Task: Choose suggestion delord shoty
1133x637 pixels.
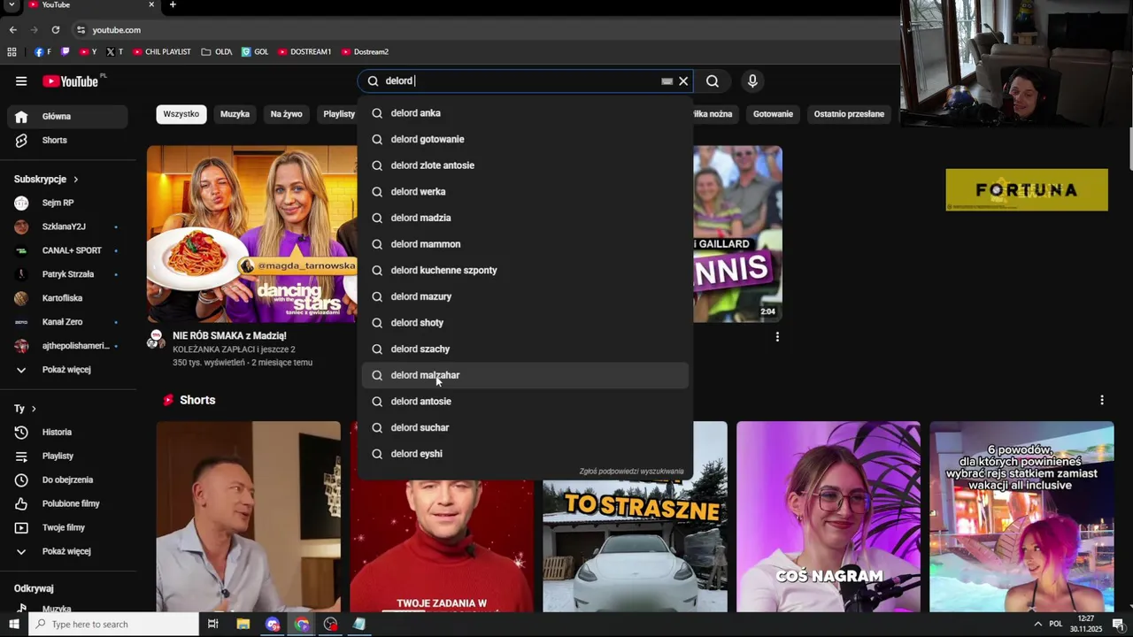Action: point(525,323)
